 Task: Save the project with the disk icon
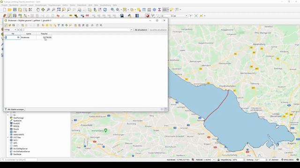[15, 10]
